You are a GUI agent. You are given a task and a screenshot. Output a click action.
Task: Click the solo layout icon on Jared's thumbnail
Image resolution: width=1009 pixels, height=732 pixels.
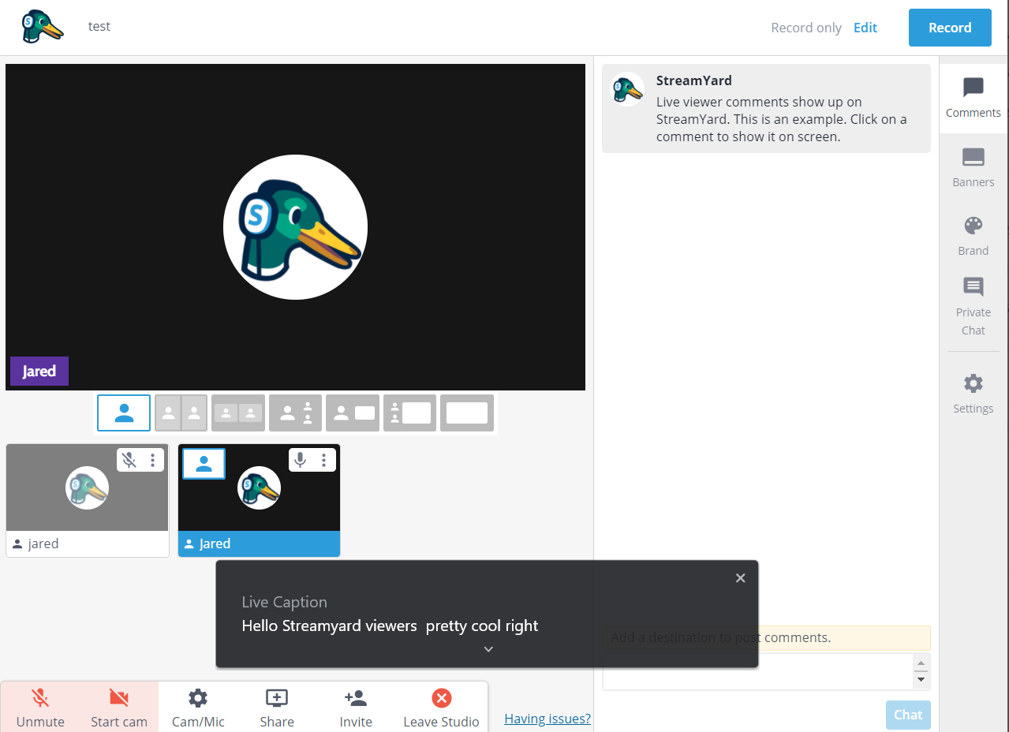[x=204, y=464]
